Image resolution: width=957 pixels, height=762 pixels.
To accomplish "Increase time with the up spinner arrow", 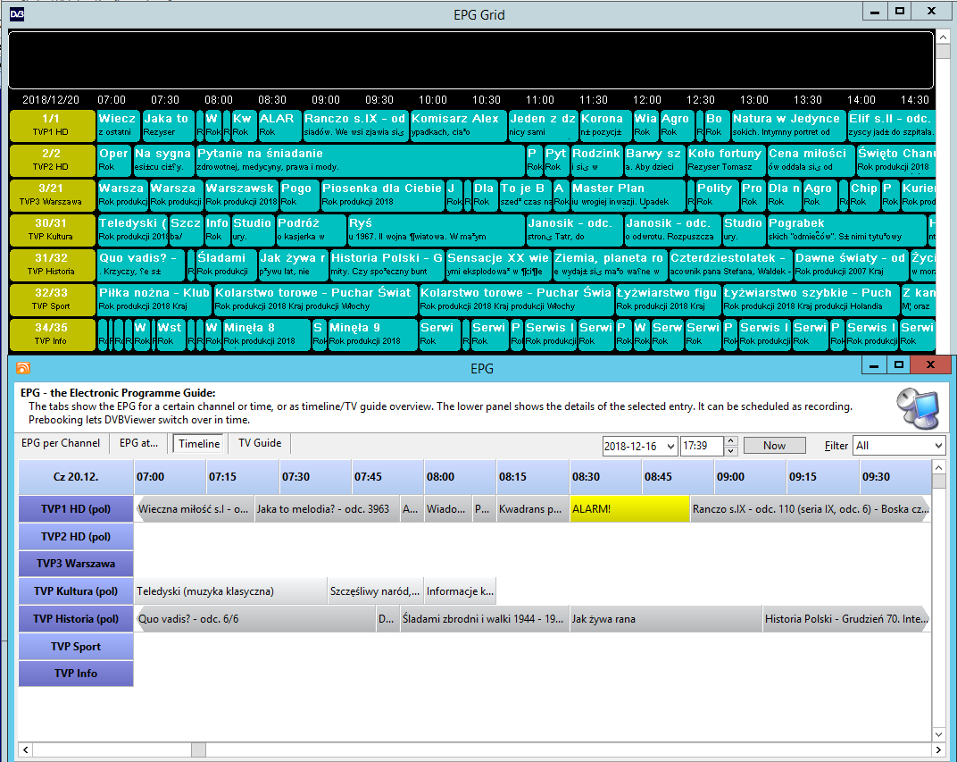I will [x=731, y=440].
